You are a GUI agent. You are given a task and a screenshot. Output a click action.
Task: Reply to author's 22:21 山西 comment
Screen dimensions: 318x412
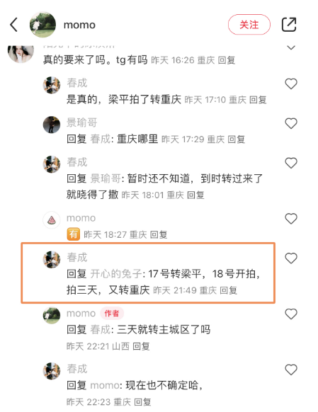(x=141, y=346)
